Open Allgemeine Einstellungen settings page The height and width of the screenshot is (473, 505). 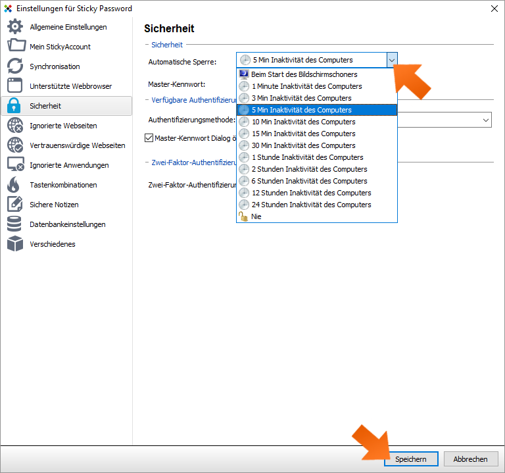pyautogui.click(x=66, y=27)
